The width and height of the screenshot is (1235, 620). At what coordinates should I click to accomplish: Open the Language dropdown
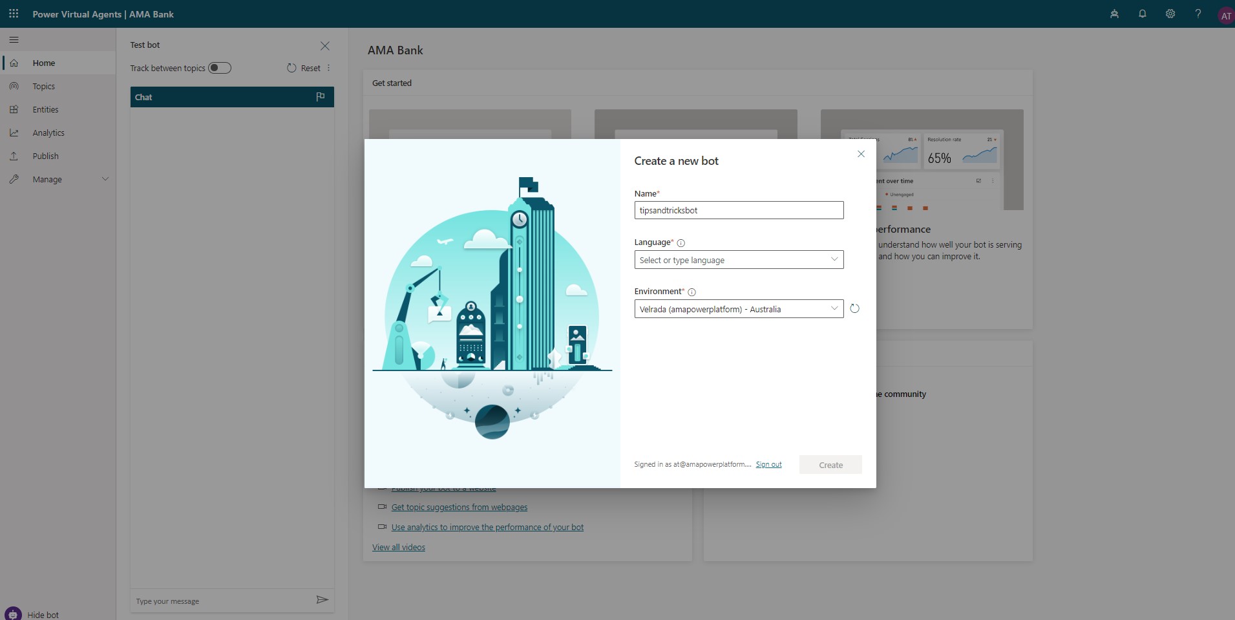tap(739, 260)
